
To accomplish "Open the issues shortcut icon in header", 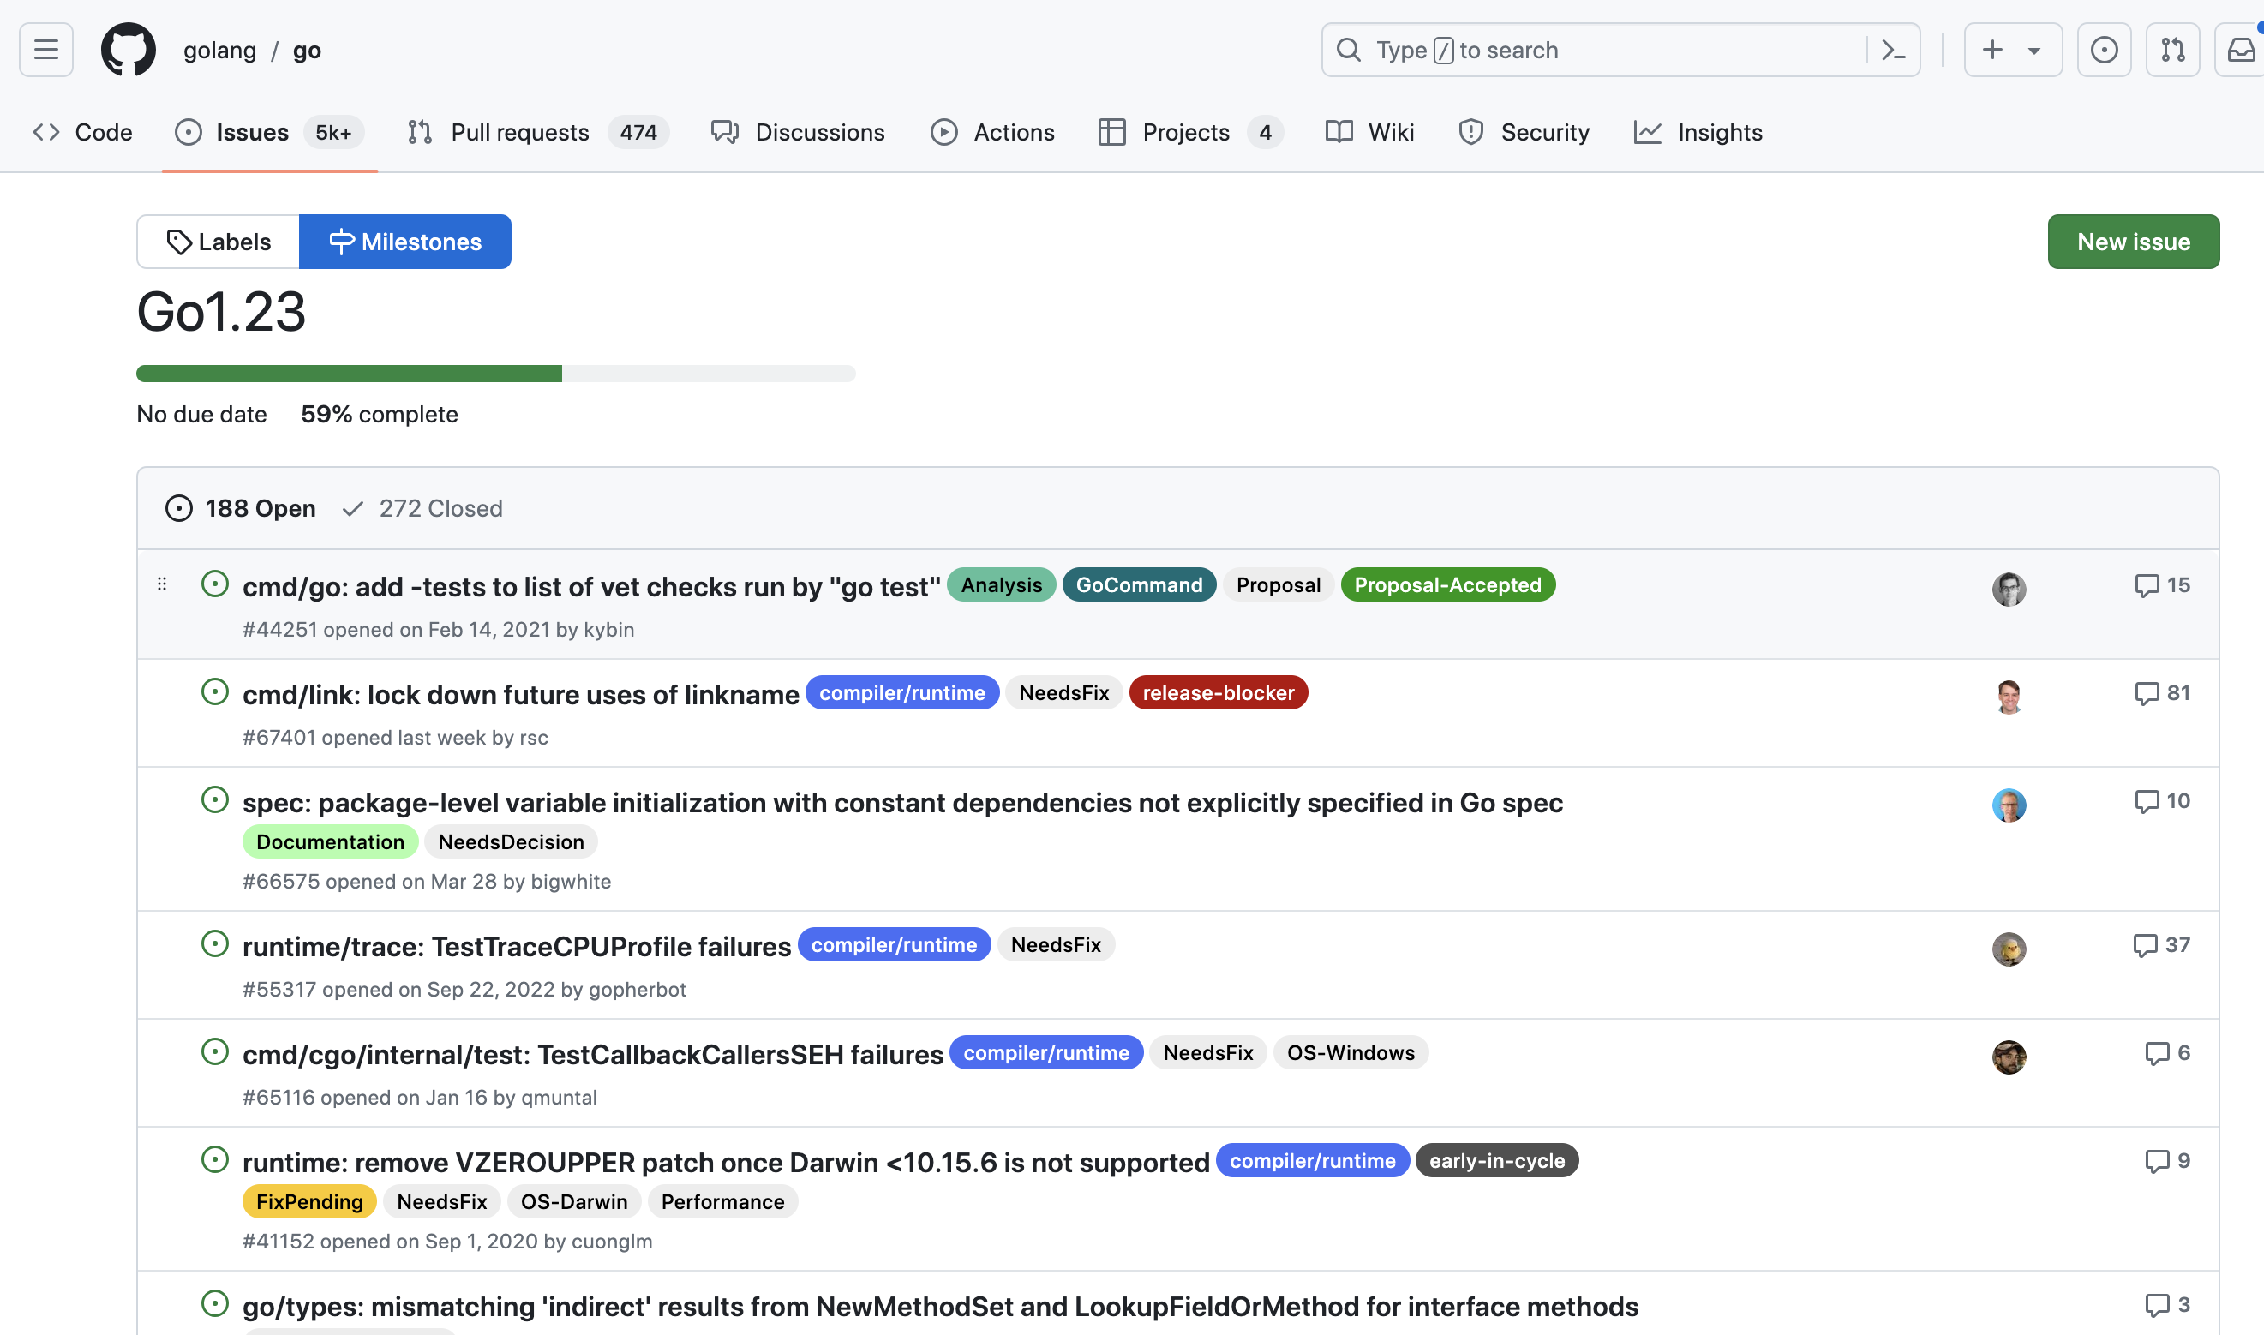I will 2104,51.
